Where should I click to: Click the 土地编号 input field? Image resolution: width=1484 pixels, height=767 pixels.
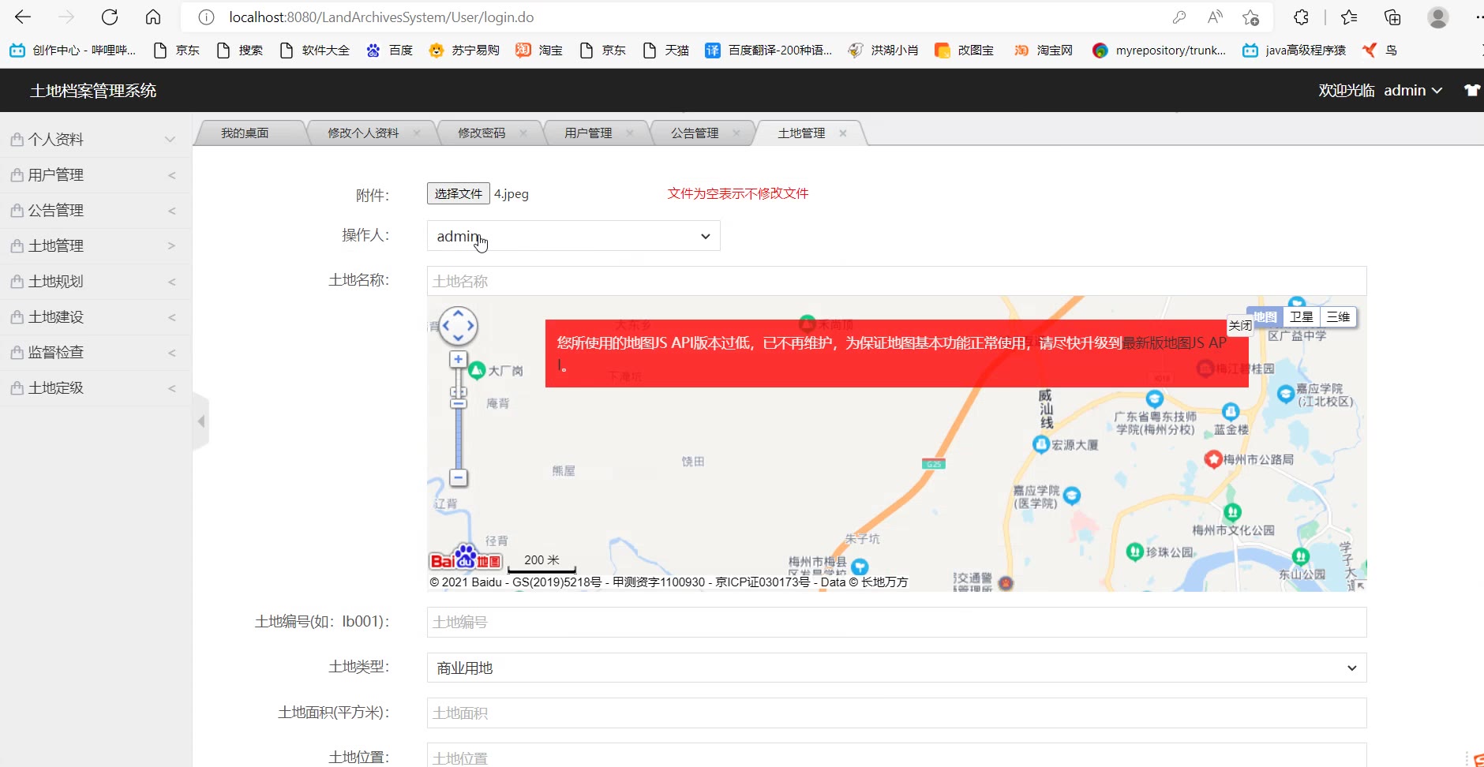coord(896,622)
